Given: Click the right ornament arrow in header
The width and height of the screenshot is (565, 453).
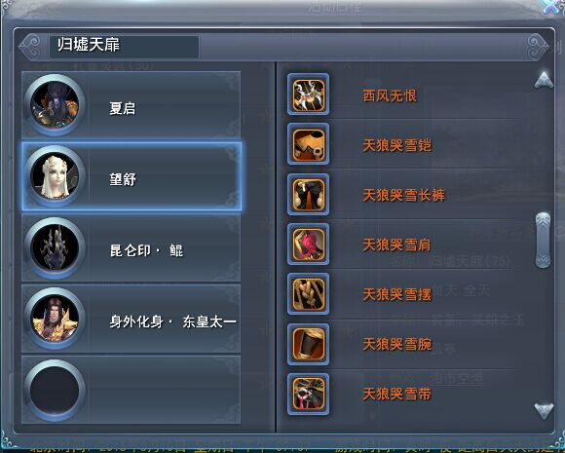Looking at the screenshot, I should click(538, 47).
